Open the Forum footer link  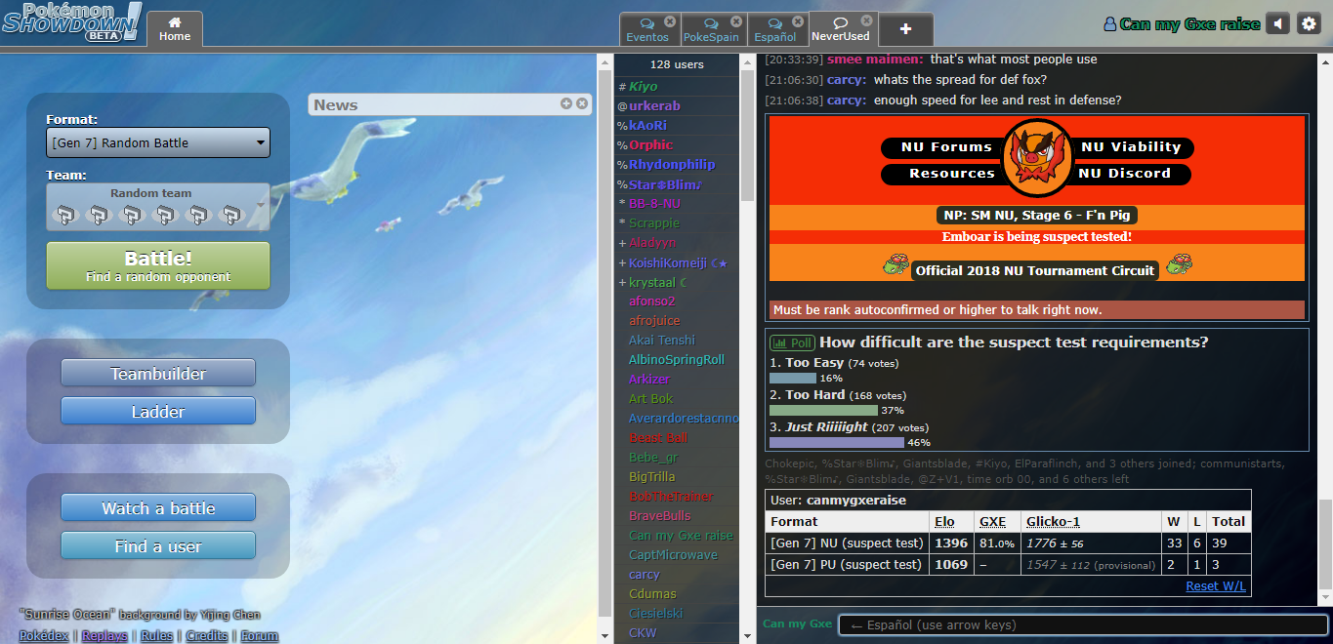pyautogui.click(x=260, y=635)
